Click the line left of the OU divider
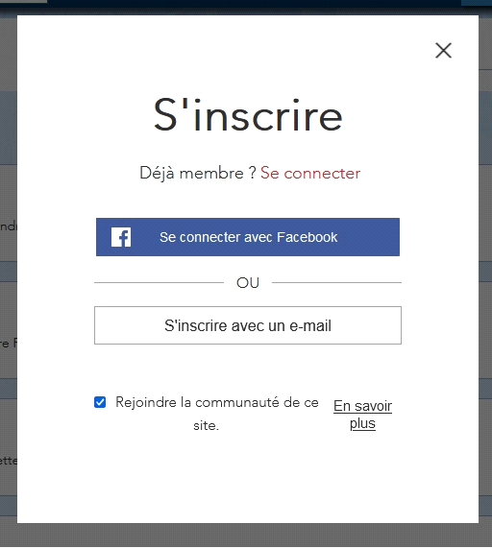Image resolution: width=492 pixels, height=548 pixels. [159, 282]
